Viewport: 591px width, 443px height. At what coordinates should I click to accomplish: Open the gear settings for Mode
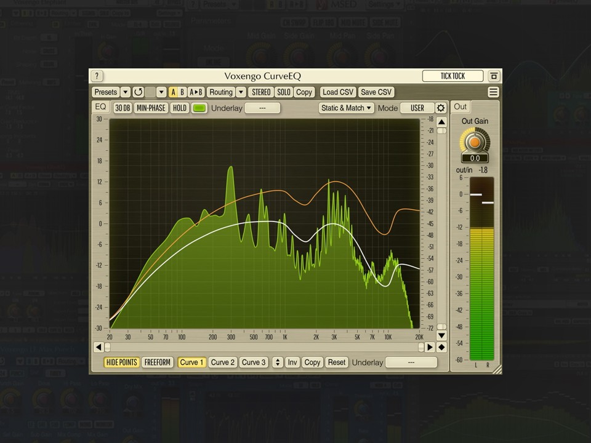(x=441, y=108)
